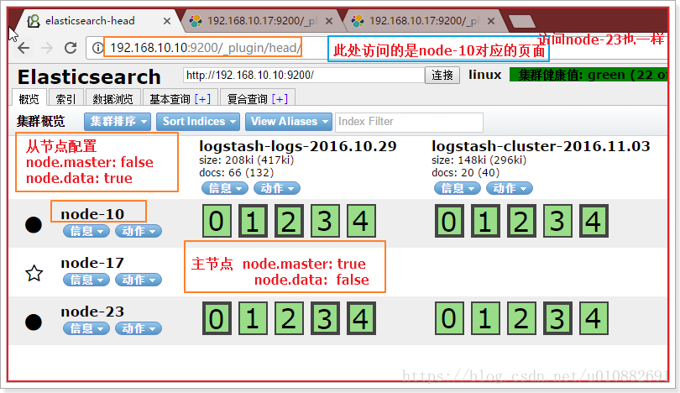
Task: Select shard 2 of logstash-logs on node-10
Action: click(x=289, y=221)
